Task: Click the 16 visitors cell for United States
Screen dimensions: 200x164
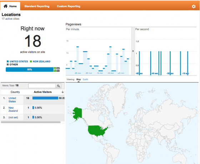Action: pyautogui.click(x=28, y=98)
